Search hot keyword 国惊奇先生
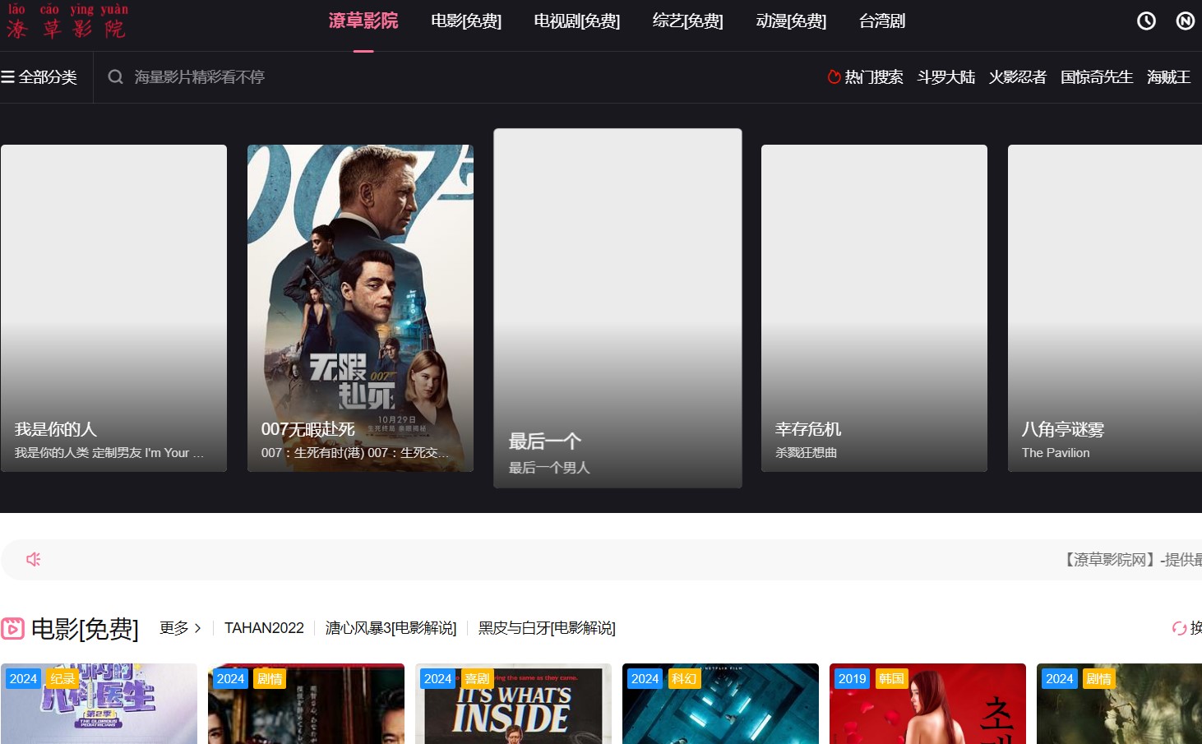 click(1097, 76)
